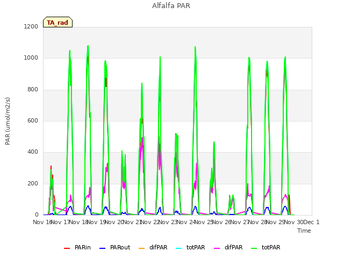344x258 pixels.
Task: Click the Time axis label
Action: tap(304, 231)
